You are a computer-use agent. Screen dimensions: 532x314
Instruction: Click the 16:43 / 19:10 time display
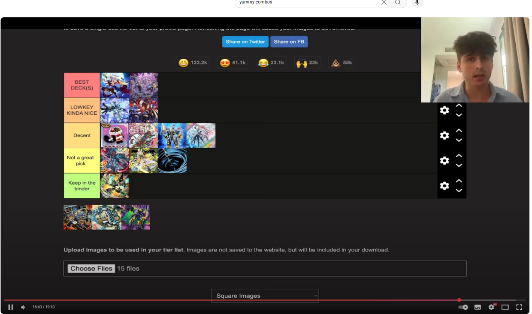pyautogui.click(x=44, y=307)
